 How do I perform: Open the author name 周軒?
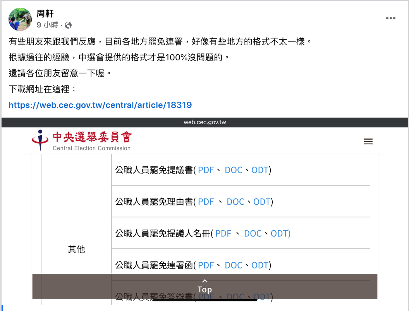45,14
